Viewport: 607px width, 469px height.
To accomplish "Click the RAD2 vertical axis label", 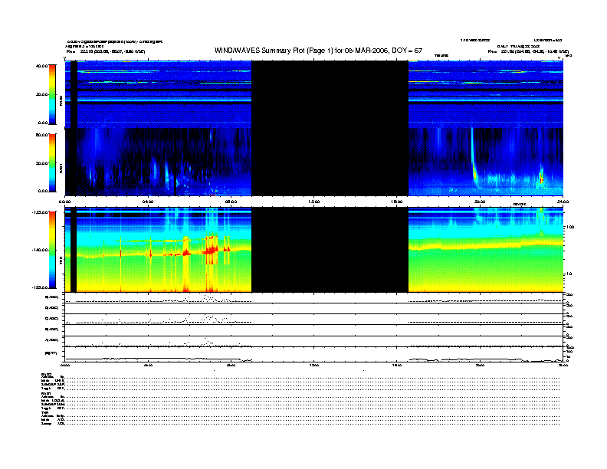I will (x=61, y=100).
